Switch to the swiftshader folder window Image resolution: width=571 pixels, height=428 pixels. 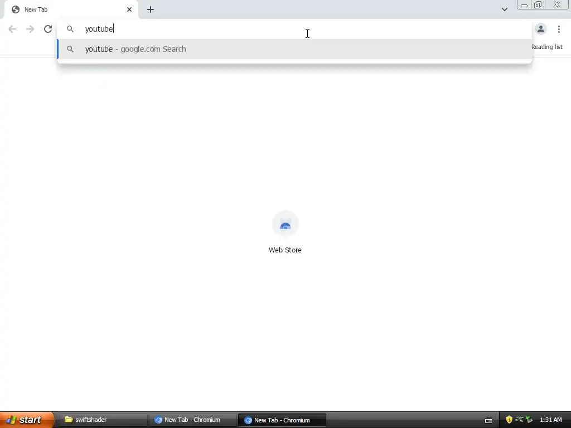(103, 420)
